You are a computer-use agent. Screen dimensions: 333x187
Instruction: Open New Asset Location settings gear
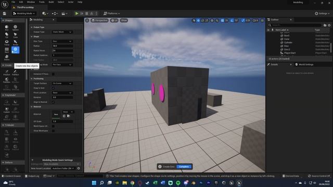click(79, 168)
